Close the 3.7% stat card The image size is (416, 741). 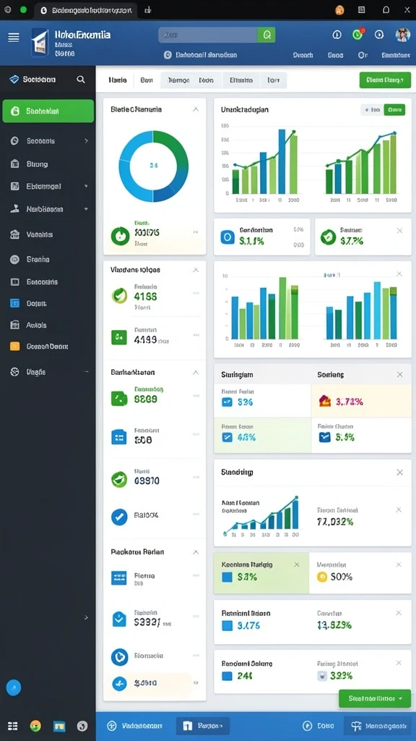point(399,231)
